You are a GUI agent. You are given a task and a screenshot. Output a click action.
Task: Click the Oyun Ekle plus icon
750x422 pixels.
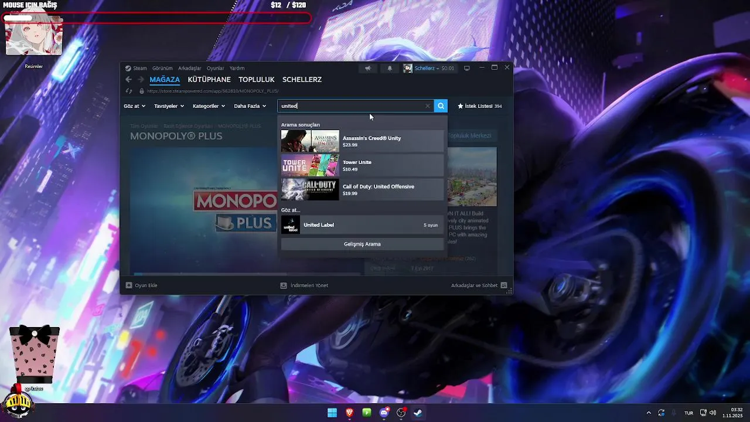pos(129,285)
